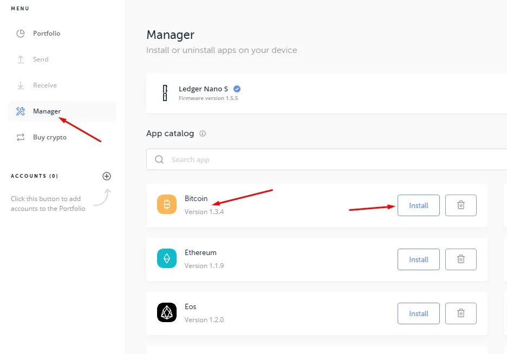This screenshot has height=354, width=507.
Task: Select Manager in the sidebar menu
Action: click(x=61, y=111)
